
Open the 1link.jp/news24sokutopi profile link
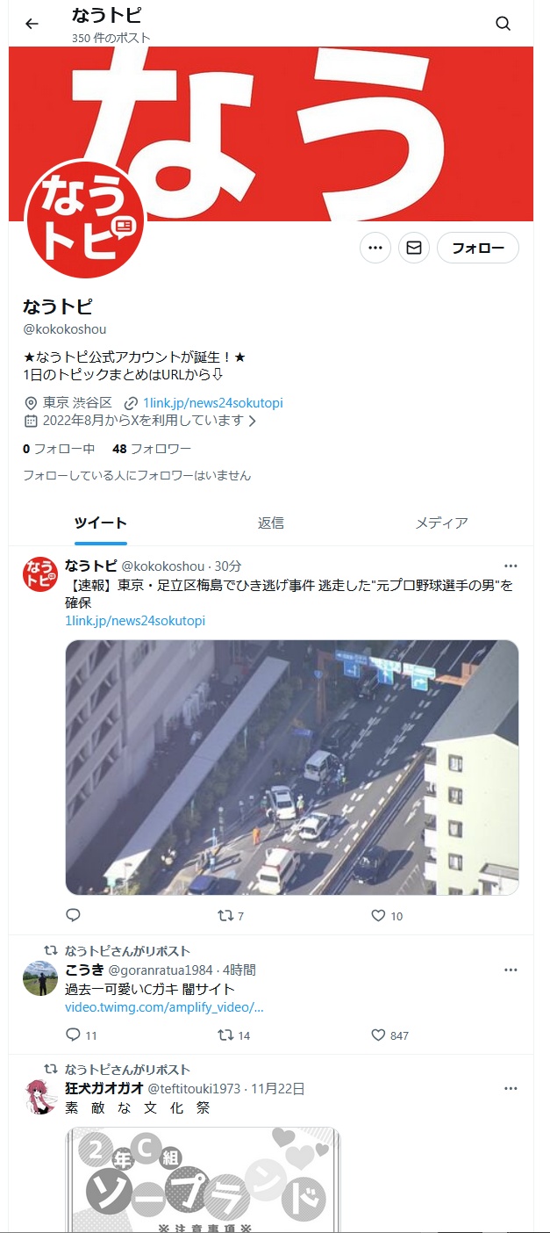213,402
